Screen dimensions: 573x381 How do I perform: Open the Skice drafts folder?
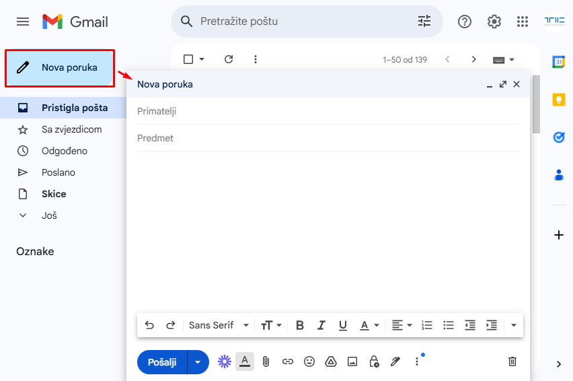click(54, 194)
